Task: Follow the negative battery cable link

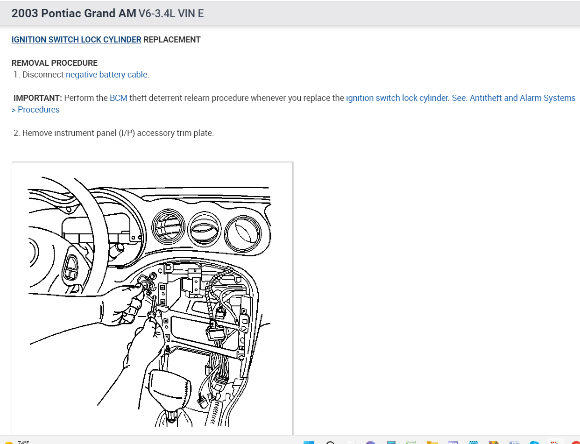Action: pos(106,74)
